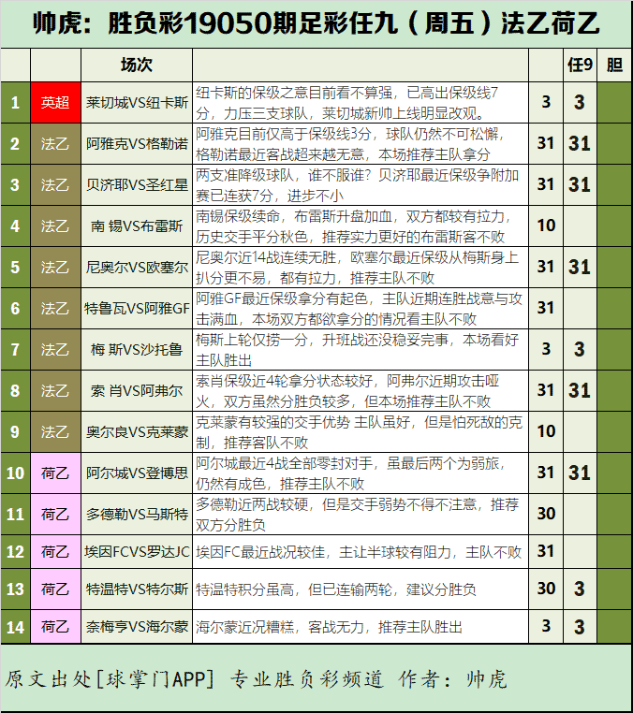
Task: Click analysis text starting 南锡保级续命
Action: pos(354,226)
